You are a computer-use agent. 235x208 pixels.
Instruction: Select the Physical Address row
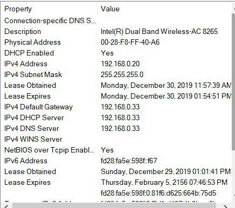(x=116, y=42)
